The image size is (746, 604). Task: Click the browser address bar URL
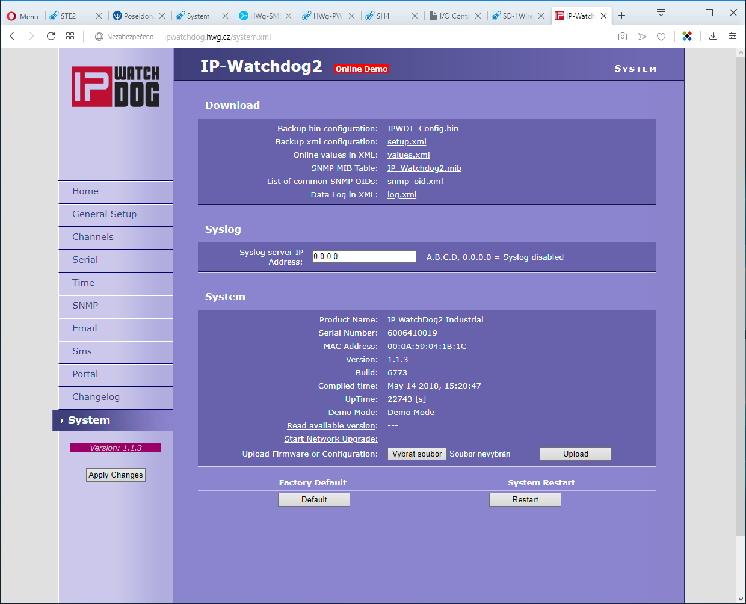[x=218, y=37]
